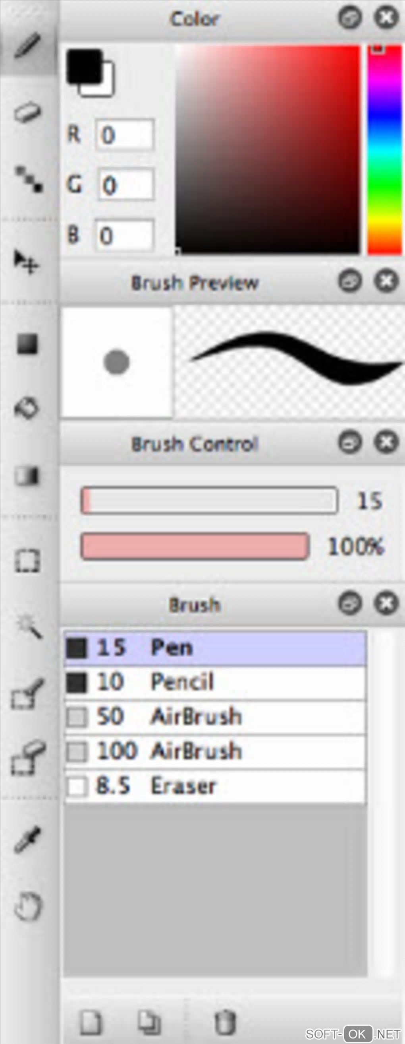405x1044 pixels.
Task: Click the rainbow hue strip
Action: click(x=384, y=150)
